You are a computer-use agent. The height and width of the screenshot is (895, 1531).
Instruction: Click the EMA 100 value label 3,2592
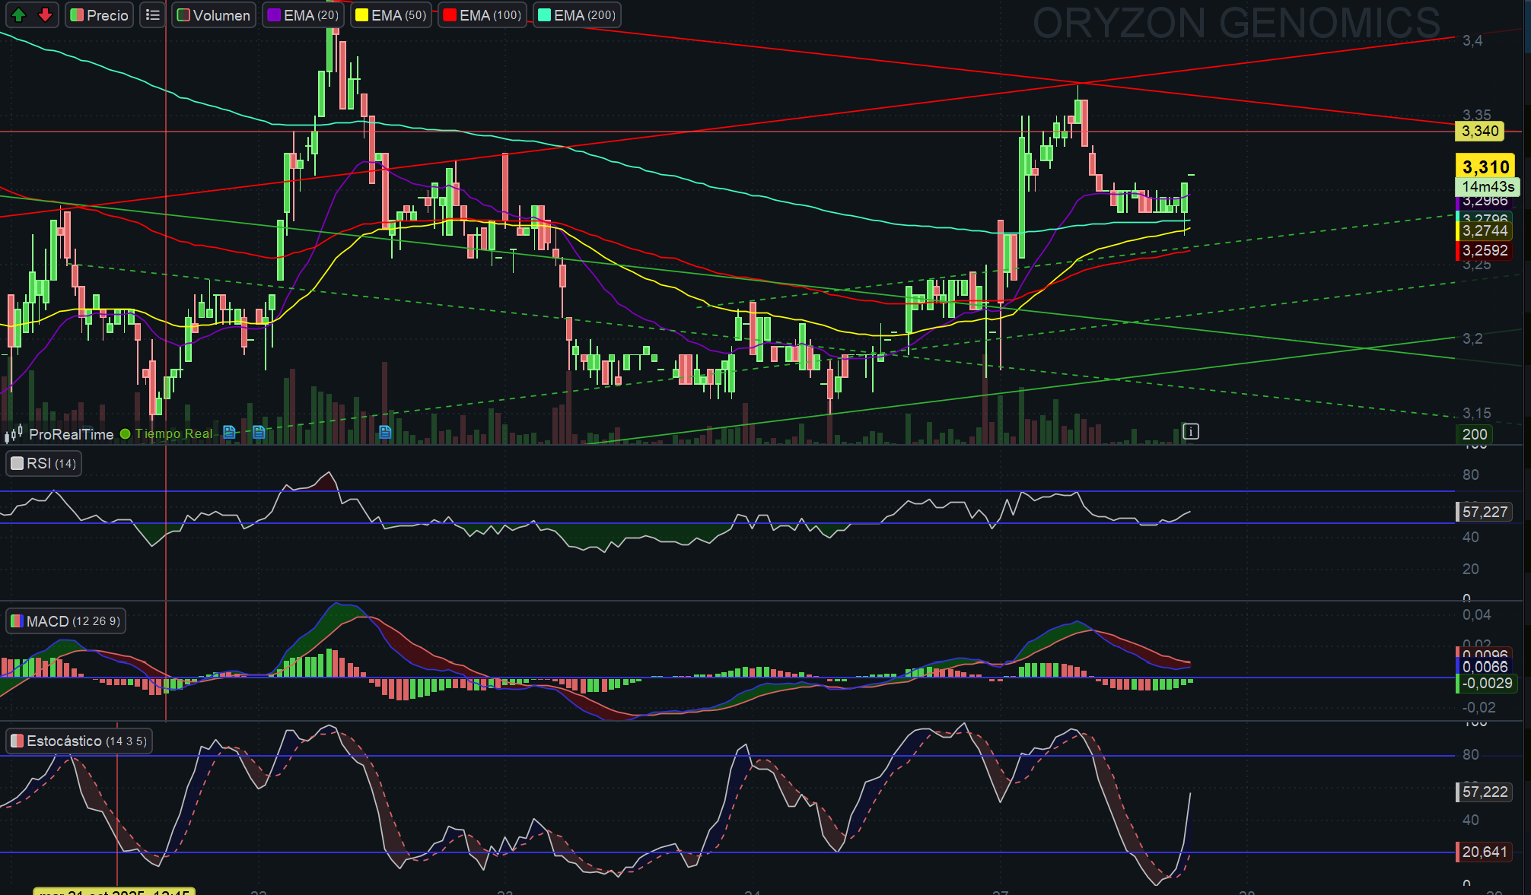click(x=1485, y=250)
